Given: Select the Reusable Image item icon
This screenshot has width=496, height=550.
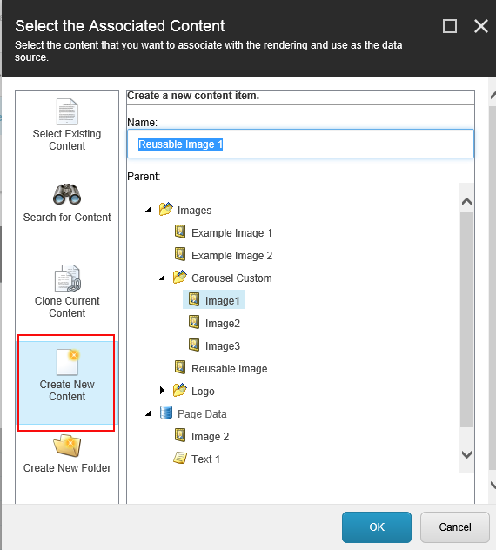Looking at the screenshot, I should [180, 367].
